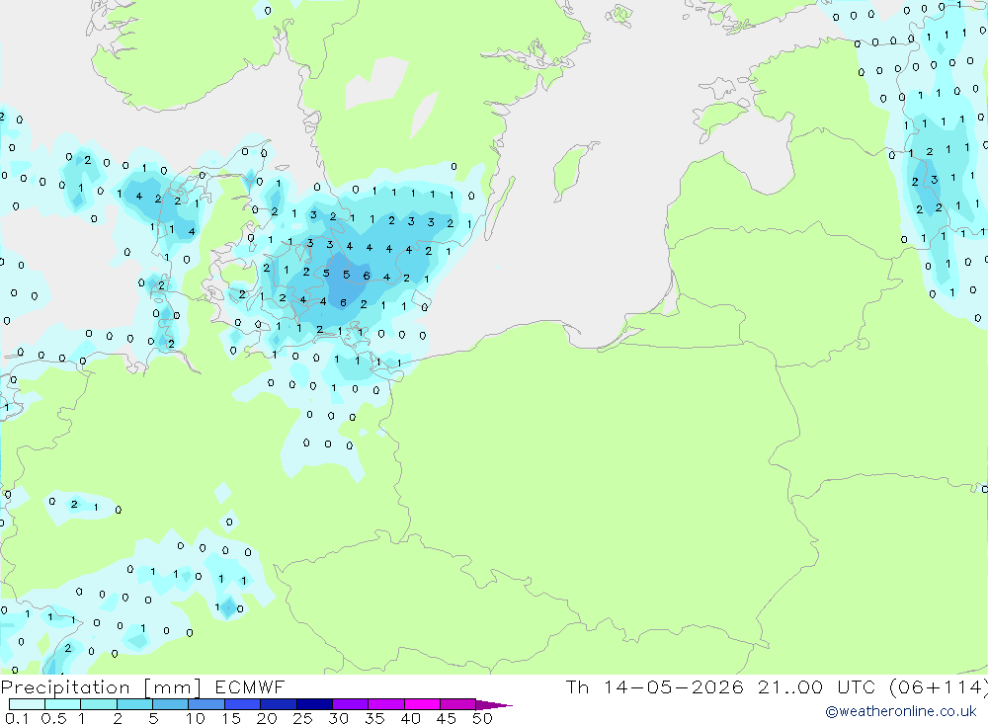Click the 30 legend scale label
The height and width of the screenshot is (724, 988).
[339, 718]
